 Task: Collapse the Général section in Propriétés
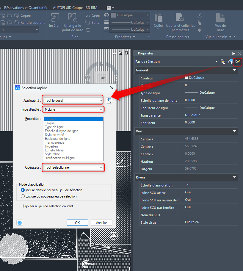click(x=235, y=70)
